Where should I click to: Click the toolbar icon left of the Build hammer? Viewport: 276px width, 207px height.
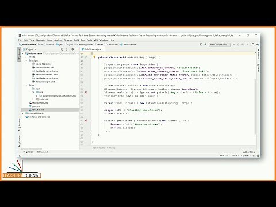pyautogui.click(x=201, y=44)
